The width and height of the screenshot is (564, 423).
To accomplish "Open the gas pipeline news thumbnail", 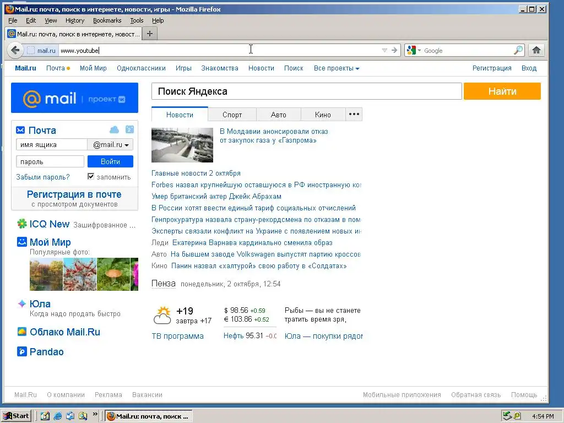I will [x=182, y=145].
